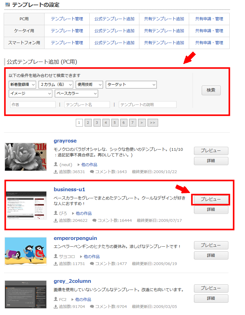Preview the emperorpenguin template
The image size is (245, 315).
coord(211,245)
